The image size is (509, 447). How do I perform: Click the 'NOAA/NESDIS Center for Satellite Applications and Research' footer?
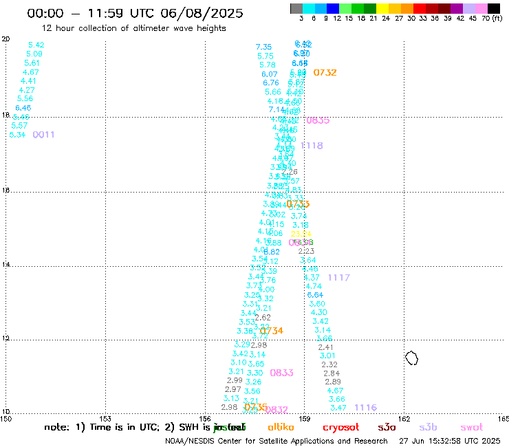277,441
